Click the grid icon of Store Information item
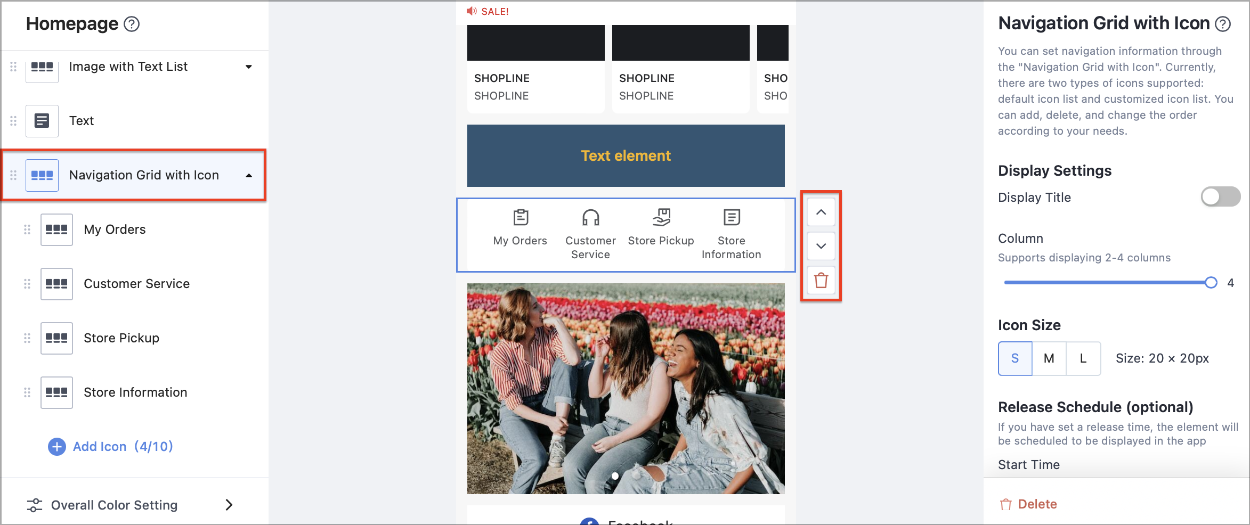The width and height of the screenshot is (1250, 525). click(56, 392)
